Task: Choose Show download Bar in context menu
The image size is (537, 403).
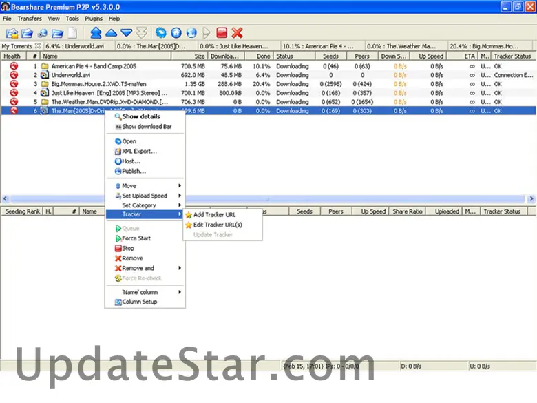Action: coord(145,127)
